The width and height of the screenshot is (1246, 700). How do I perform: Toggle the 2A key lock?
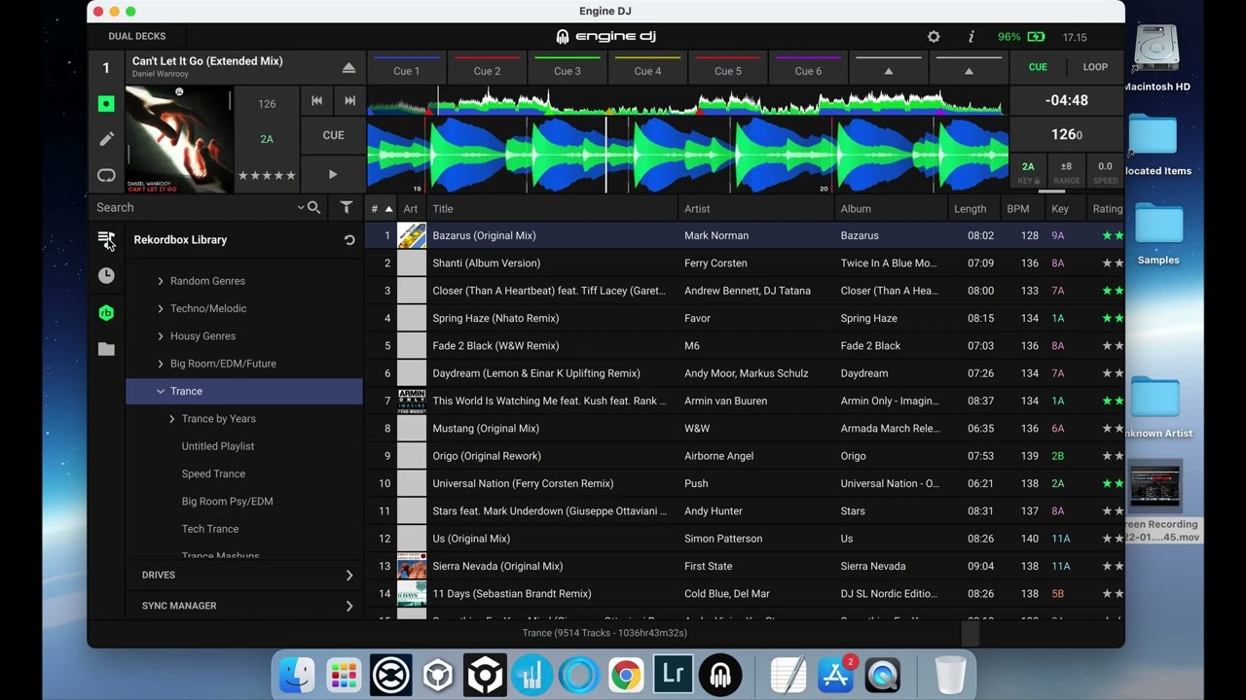1028,172
